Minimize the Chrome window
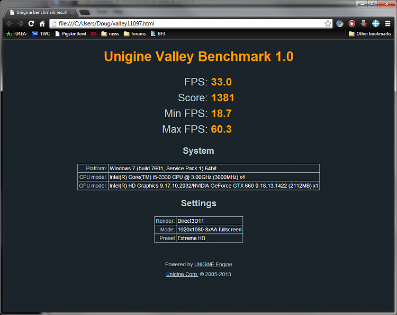 (x=362, y=4)
